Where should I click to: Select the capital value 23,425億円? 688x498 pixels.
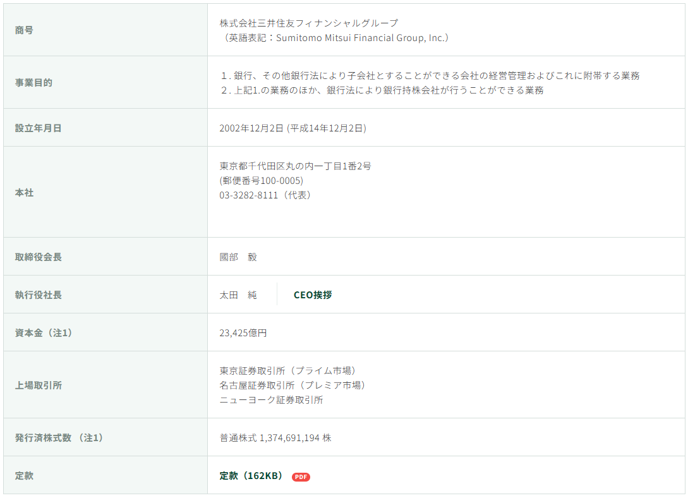(243, 332)
